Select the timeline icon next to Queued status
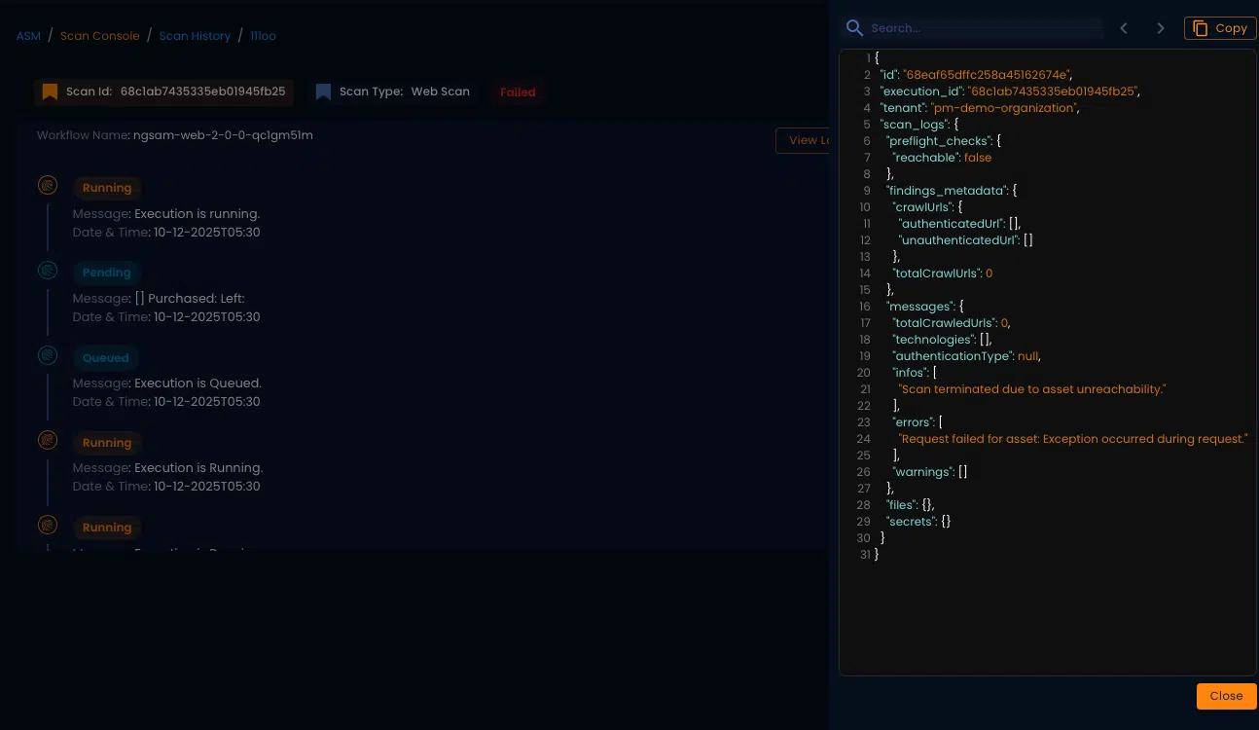 pyautogui.click(x=47, y=355)
